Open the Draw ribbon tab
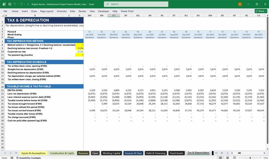 point(34,11)
